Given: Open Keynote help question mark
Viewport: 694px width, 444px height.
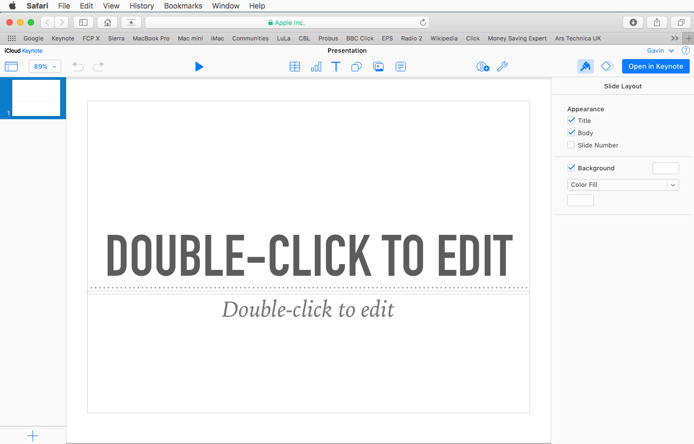Looking at the screenshot, I should (686, 51).
